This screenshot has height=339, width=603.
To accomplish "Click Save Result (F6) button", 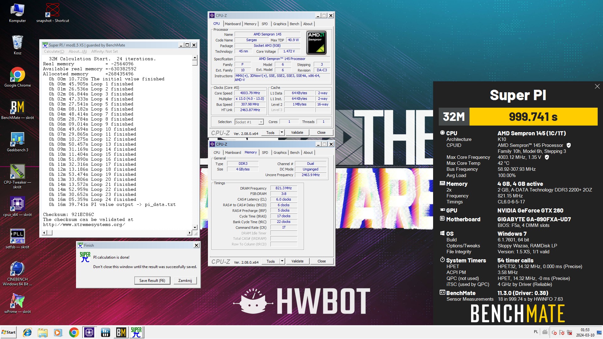I will tap(152, 280).
